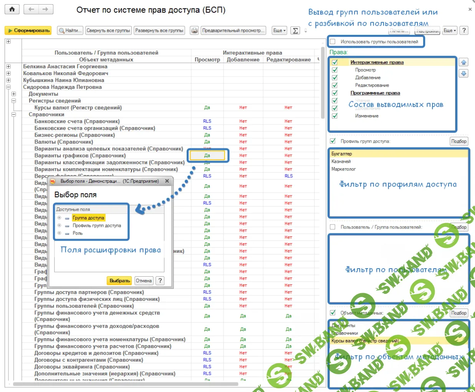
Task: Enable Использовать группы пользователей checkbox
Action: pyautogui.click(x=333, y=42)
